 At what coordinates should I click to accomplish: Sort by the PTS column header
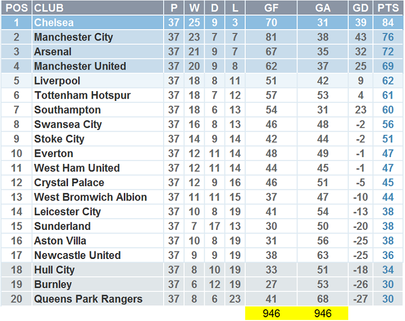point(388,8)
